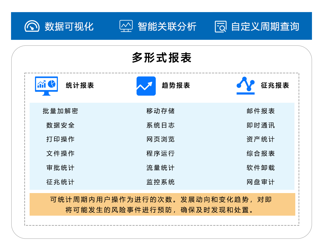Click the 资产统计 entry
Viewport: 323px width, 242px height.
coord(261,139)
